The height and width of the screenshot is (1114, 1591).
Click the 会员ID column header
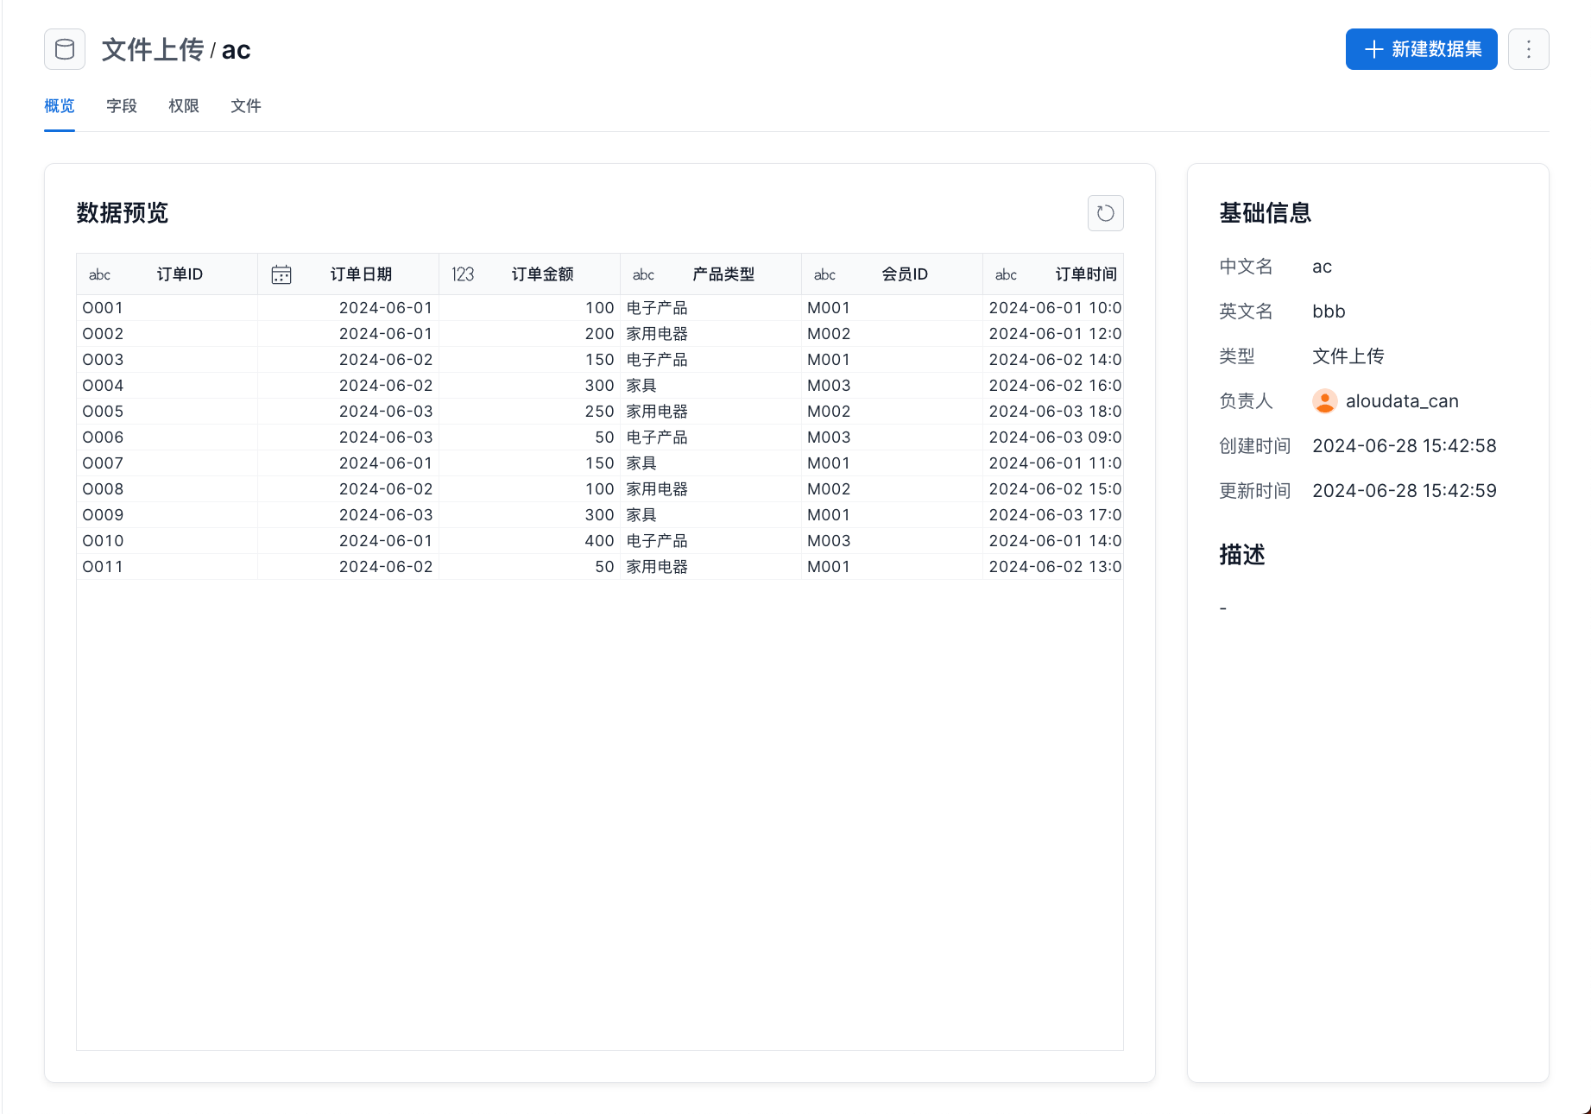905,274
